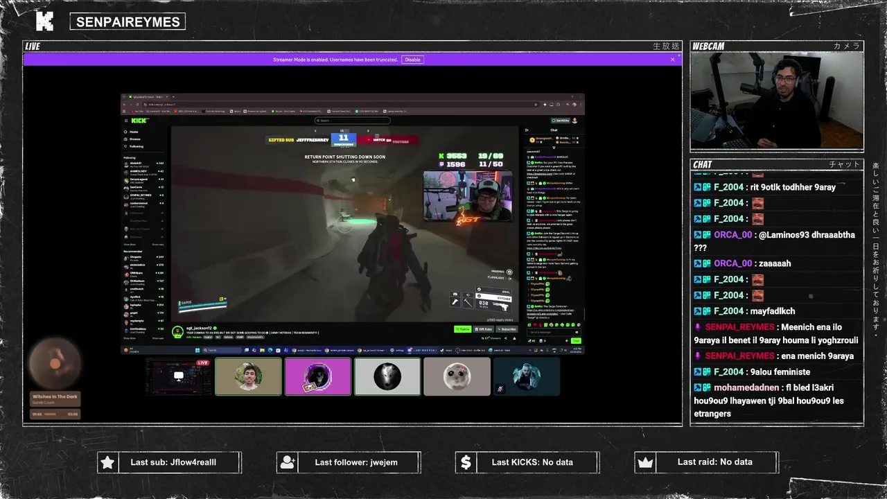Toggle the Kick hamburger menu icon

(x=126, y=121)
